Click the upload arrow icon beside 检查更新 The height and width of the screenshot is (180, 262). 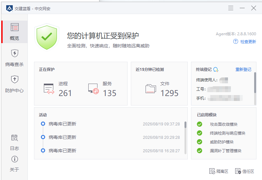tap(236, 41)
